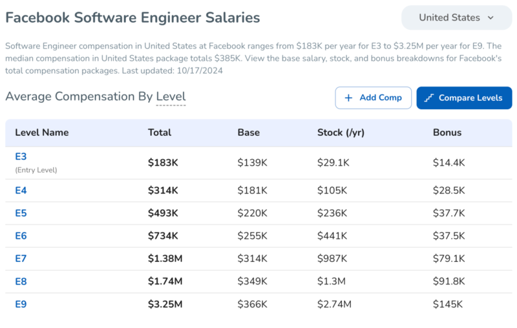Open the United States country dropdown
Image resolution: width=517 pixels, height=328 pixels.
pyautogui.click(x=457, y=17)
